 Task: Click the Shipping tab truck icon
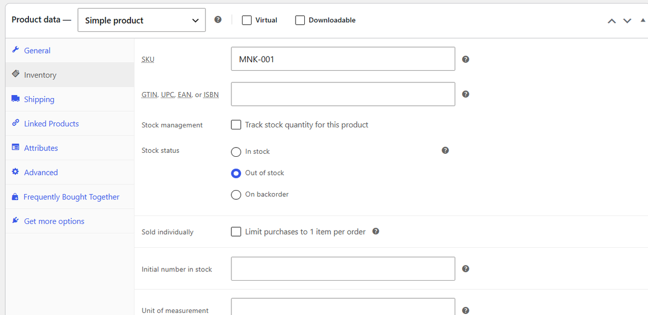click(x=15, y=99)
